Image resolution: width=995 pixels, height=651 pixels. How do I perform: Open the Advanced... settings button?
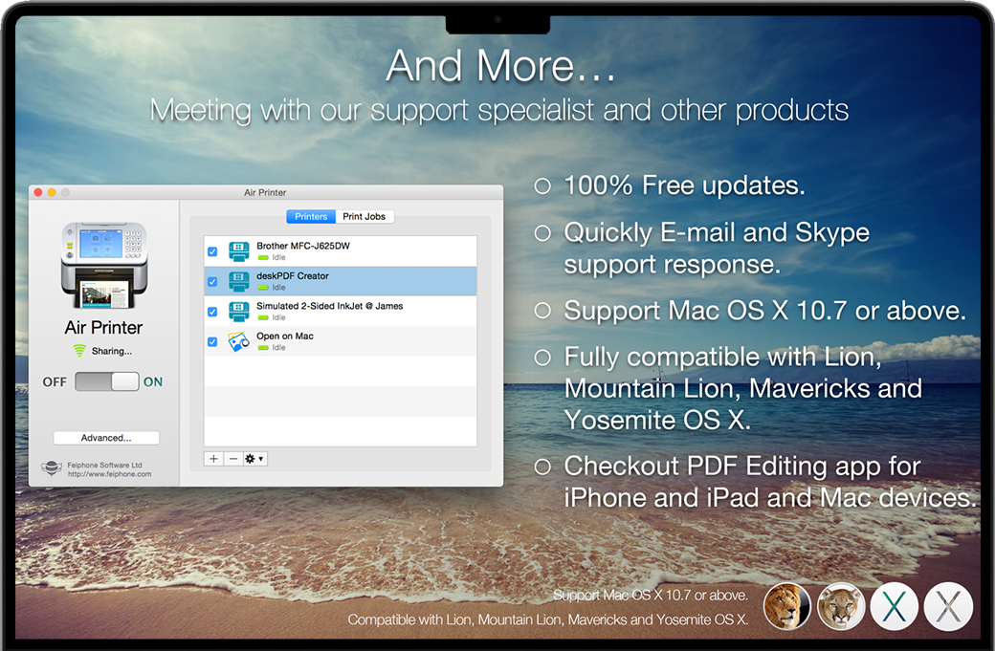106,438
